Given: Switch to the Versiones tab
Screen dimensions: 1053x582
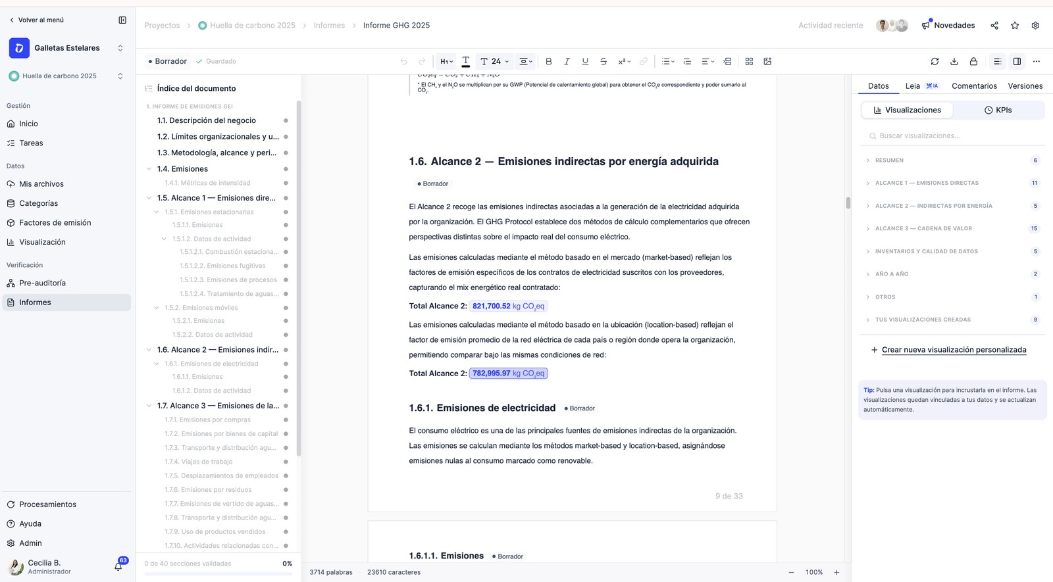Looking at the screenshot, I should point(1025,85).
